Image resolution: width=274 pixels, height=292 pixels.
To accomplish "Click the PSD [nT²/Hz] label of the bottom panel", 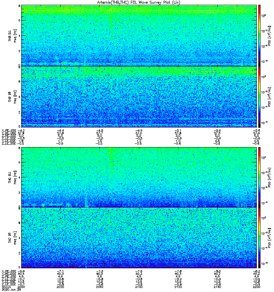I will click(269, 238).
